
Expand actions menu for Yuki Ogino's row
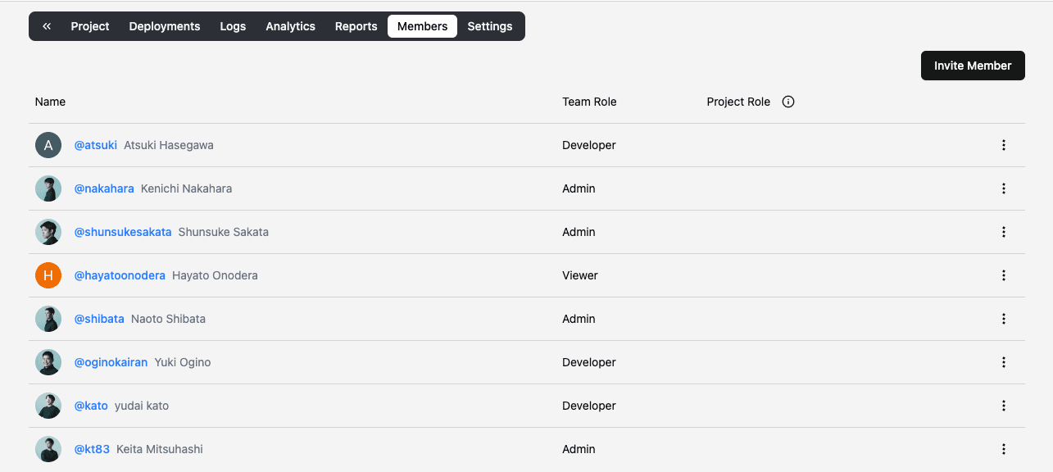[1003, 362]
